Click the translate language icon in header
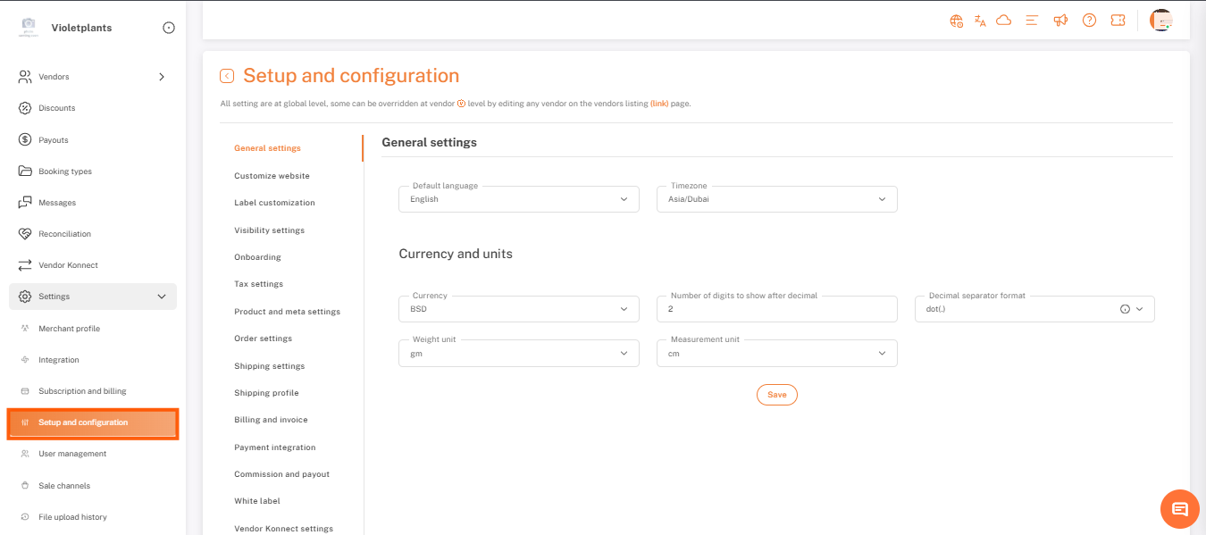This screenshot has height=535, width=1206. [x=980, y=21]
